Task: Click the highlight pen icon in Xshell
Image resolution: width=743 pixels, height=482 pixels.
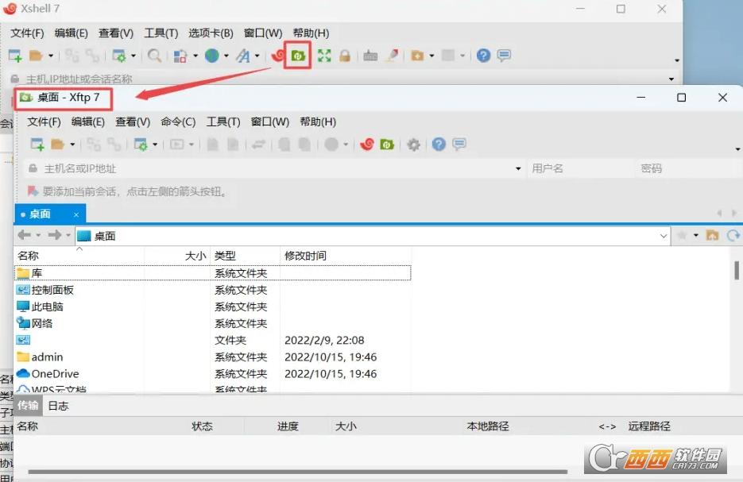Action: tap(393, 56)
